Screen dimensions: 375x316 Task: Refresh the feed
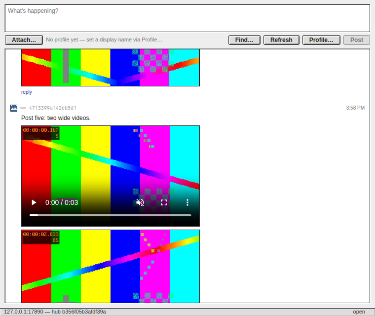pos(281,39)
